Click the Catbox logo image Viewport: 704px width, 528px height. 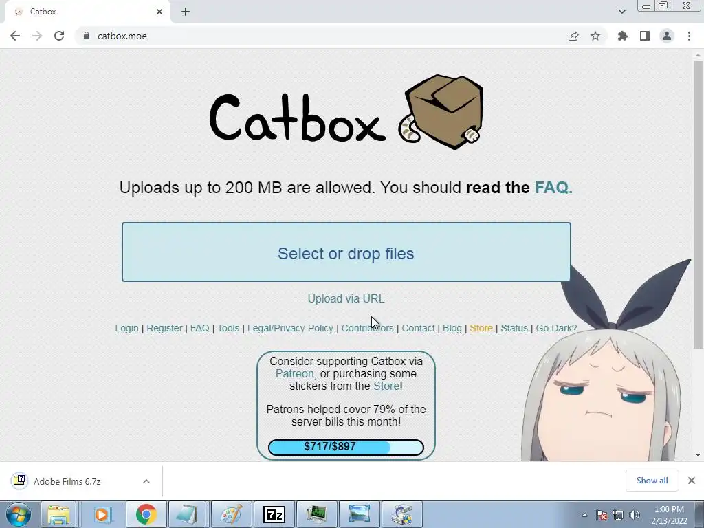click(346, 112)
